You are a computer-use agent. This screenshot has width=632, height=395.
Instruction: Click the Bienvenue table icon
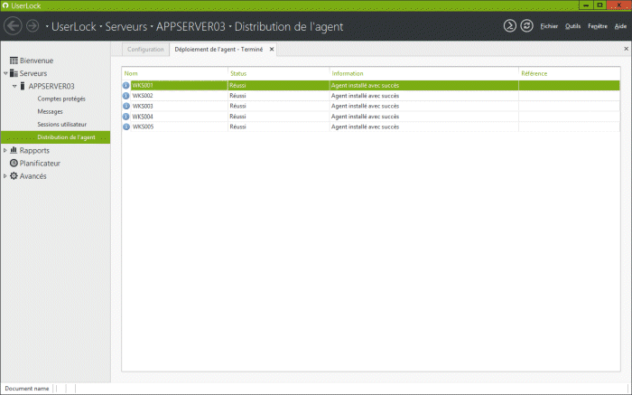(14, 61)
